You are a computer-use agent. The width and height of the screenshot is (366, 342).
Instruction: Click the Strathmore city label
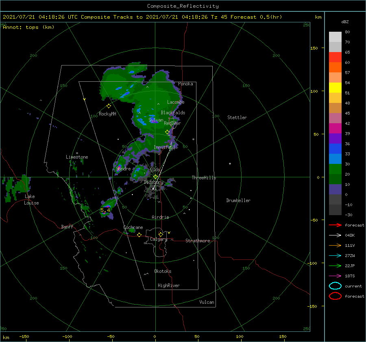pyautogui.click(x=198, y=241)
